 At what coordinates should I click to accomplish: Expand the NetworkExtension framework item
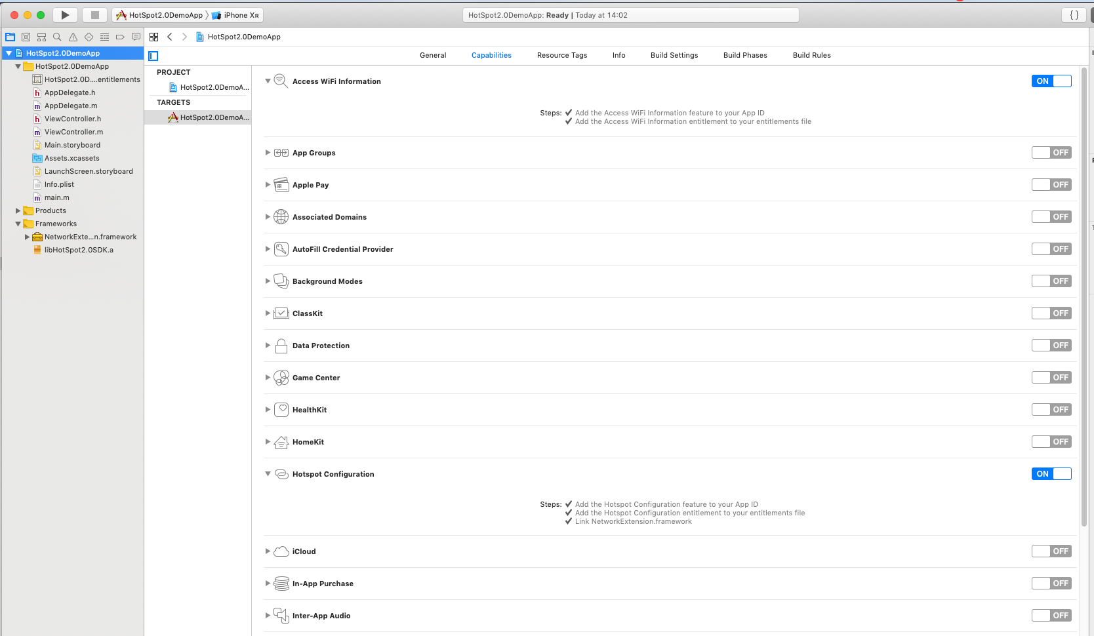coord(27,237)
